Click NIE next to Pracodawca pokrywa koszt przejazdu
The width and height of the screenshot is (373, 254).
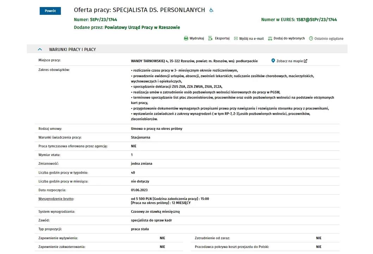click(319, 247)
